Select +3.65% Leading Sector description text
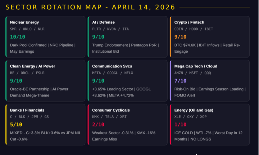Image resolution: width=259 pixels, height=155 pixels. tap(122, 92)
